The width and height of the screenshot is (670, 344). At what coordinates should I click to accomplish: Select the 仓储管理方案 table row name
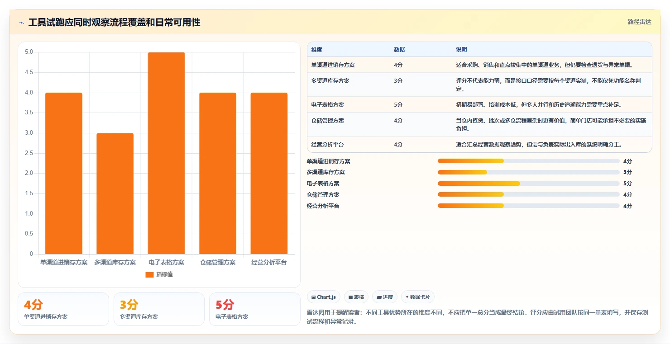click(x=327, y=121)
